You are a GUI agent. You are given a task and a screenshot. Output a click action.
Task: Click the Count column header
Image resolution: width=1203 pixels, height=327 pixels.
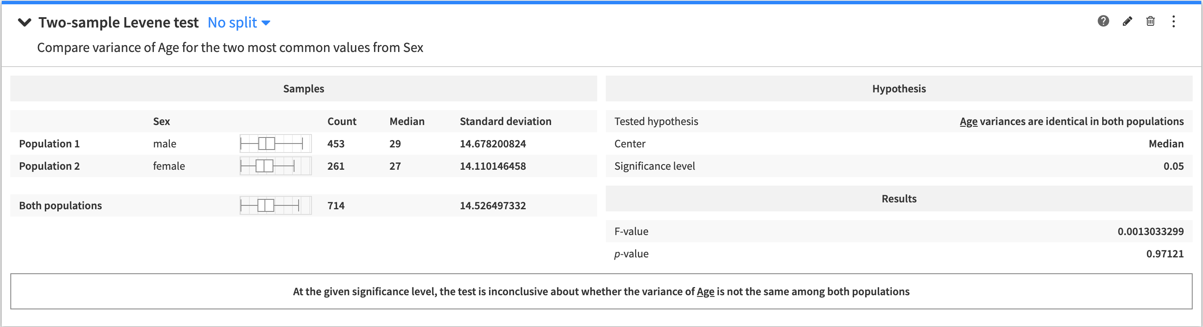tap(342, 121)
